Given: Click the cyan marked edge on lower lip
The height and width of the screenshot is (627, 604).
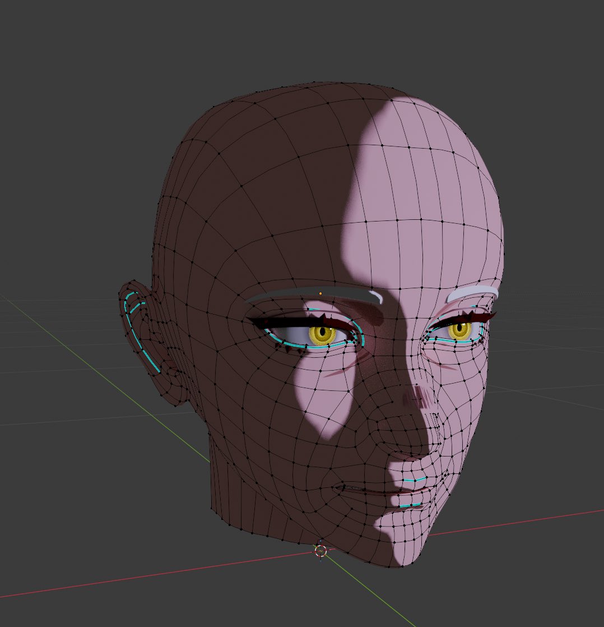Looking at the screenshot, I should pyautogui.click(x=410, y=505).
